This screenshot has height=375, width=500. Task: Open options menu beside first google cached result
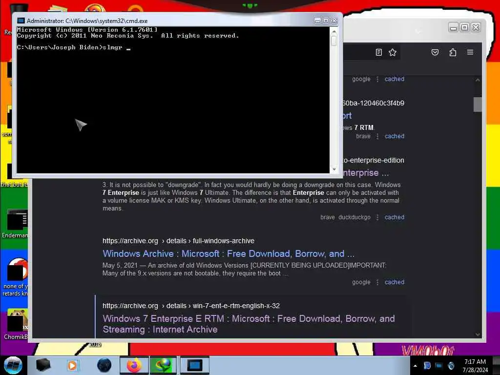click(377, 79)
